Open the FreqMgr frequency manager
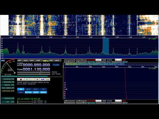 click(56, 65)
